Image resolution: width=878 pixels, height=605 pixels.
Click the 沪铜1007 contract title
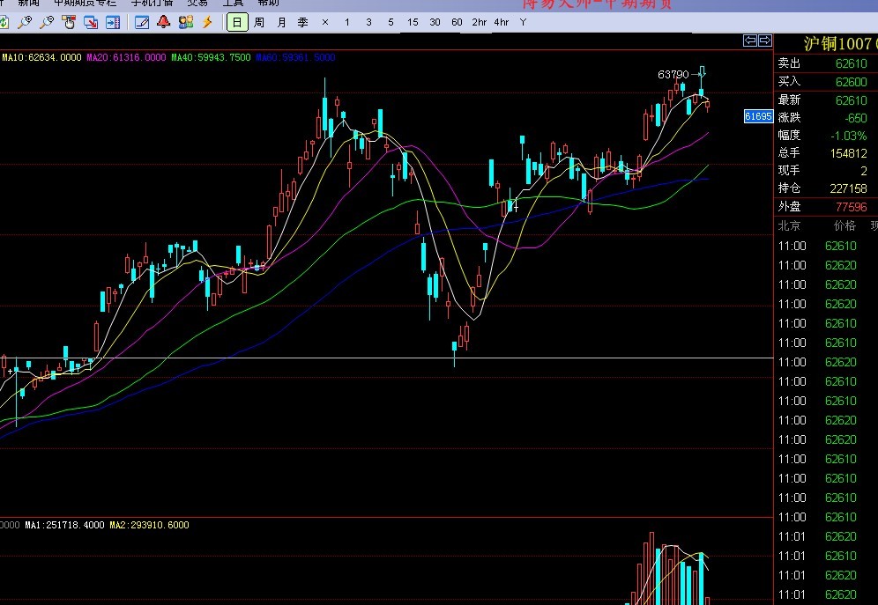[838, 44]
